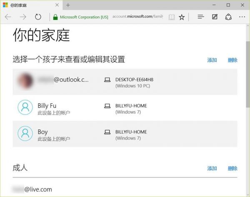Make a web note with pen icon

(x=215, y=17)
